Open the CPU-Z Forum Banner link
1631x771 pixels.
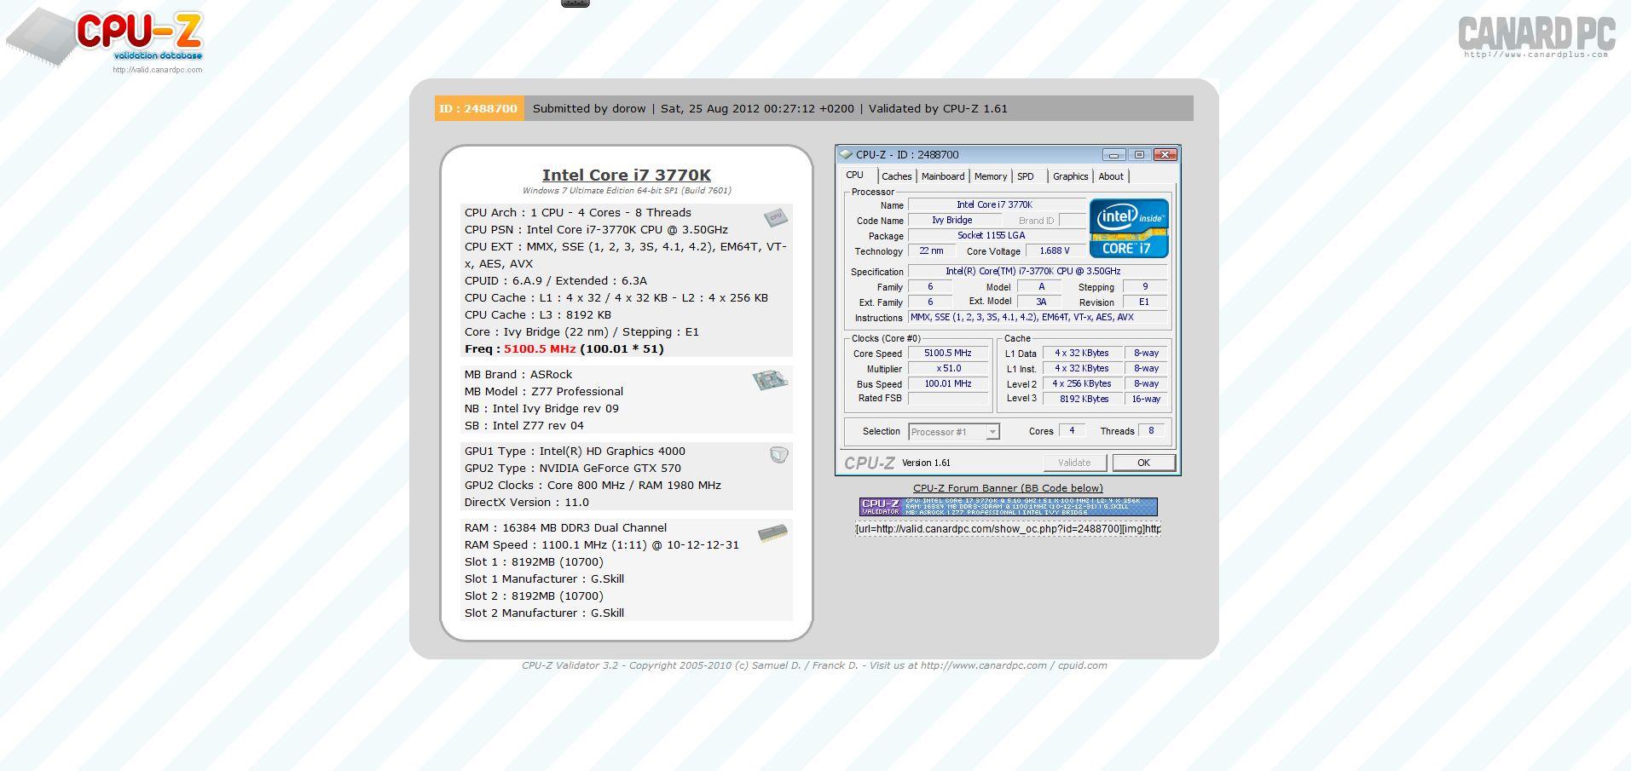pyautogui.click(x=1008, y=488)
